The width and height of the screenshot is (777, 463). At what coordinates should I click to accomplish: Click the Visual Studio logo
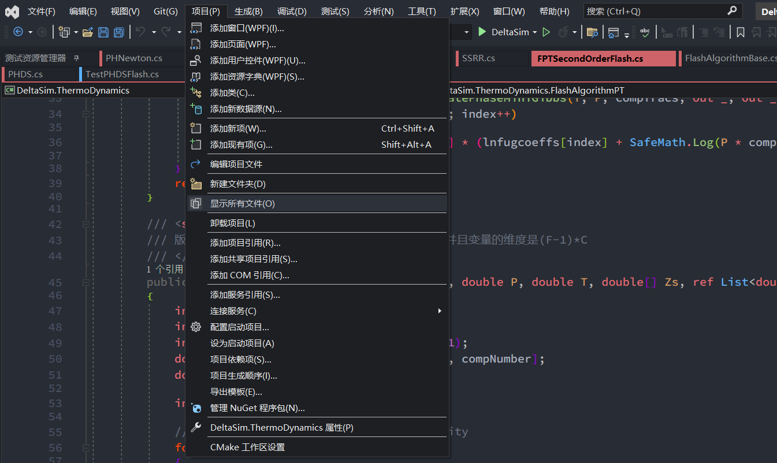pos(12,12)
